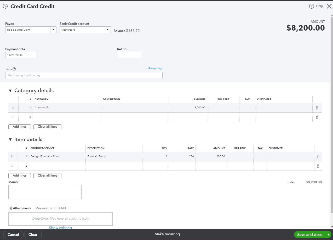The image size is (333, 240).
Task: Click the attachments drag/drop area
Action: (x=60, y=219)
